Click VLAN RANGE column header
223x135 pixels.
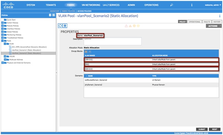tap(90, 56)
